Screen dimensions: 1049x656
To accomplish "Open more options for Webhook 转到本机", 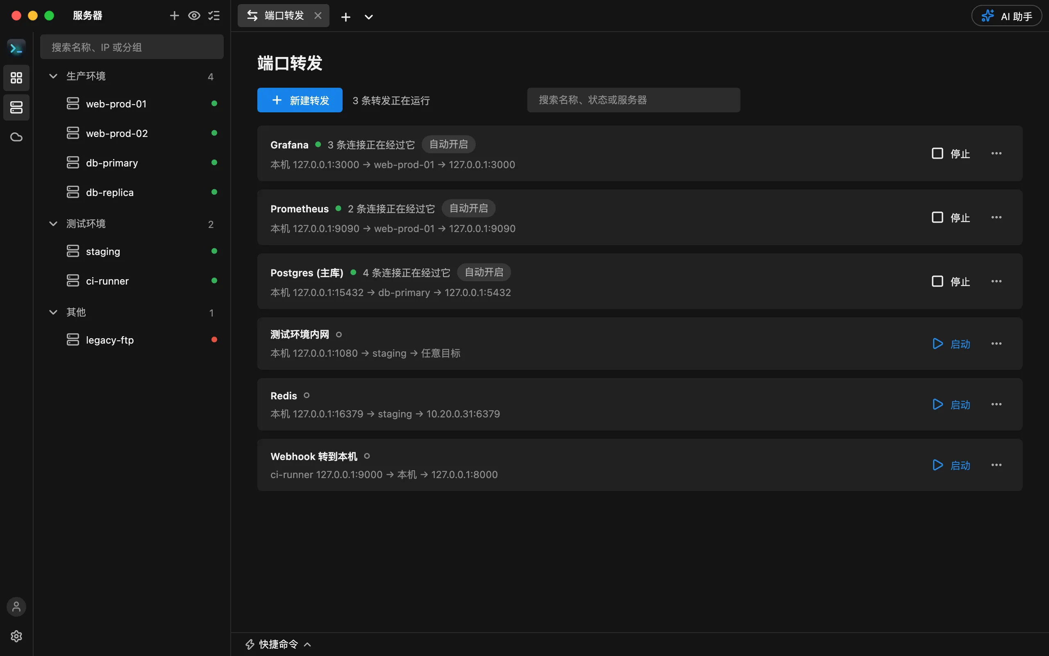I will [x=996, y=465].
